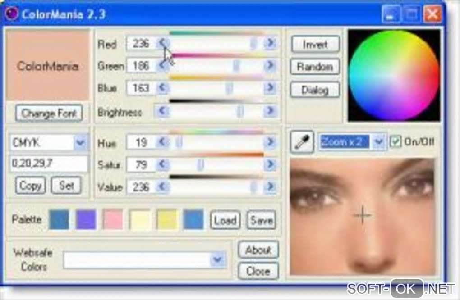Click the CMYK value text field
The image size is (460, 300).
[x=49, y=164]
